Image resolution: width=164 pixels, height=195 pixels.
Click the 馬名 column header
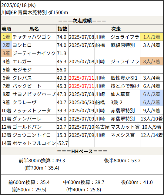(34, 28)
